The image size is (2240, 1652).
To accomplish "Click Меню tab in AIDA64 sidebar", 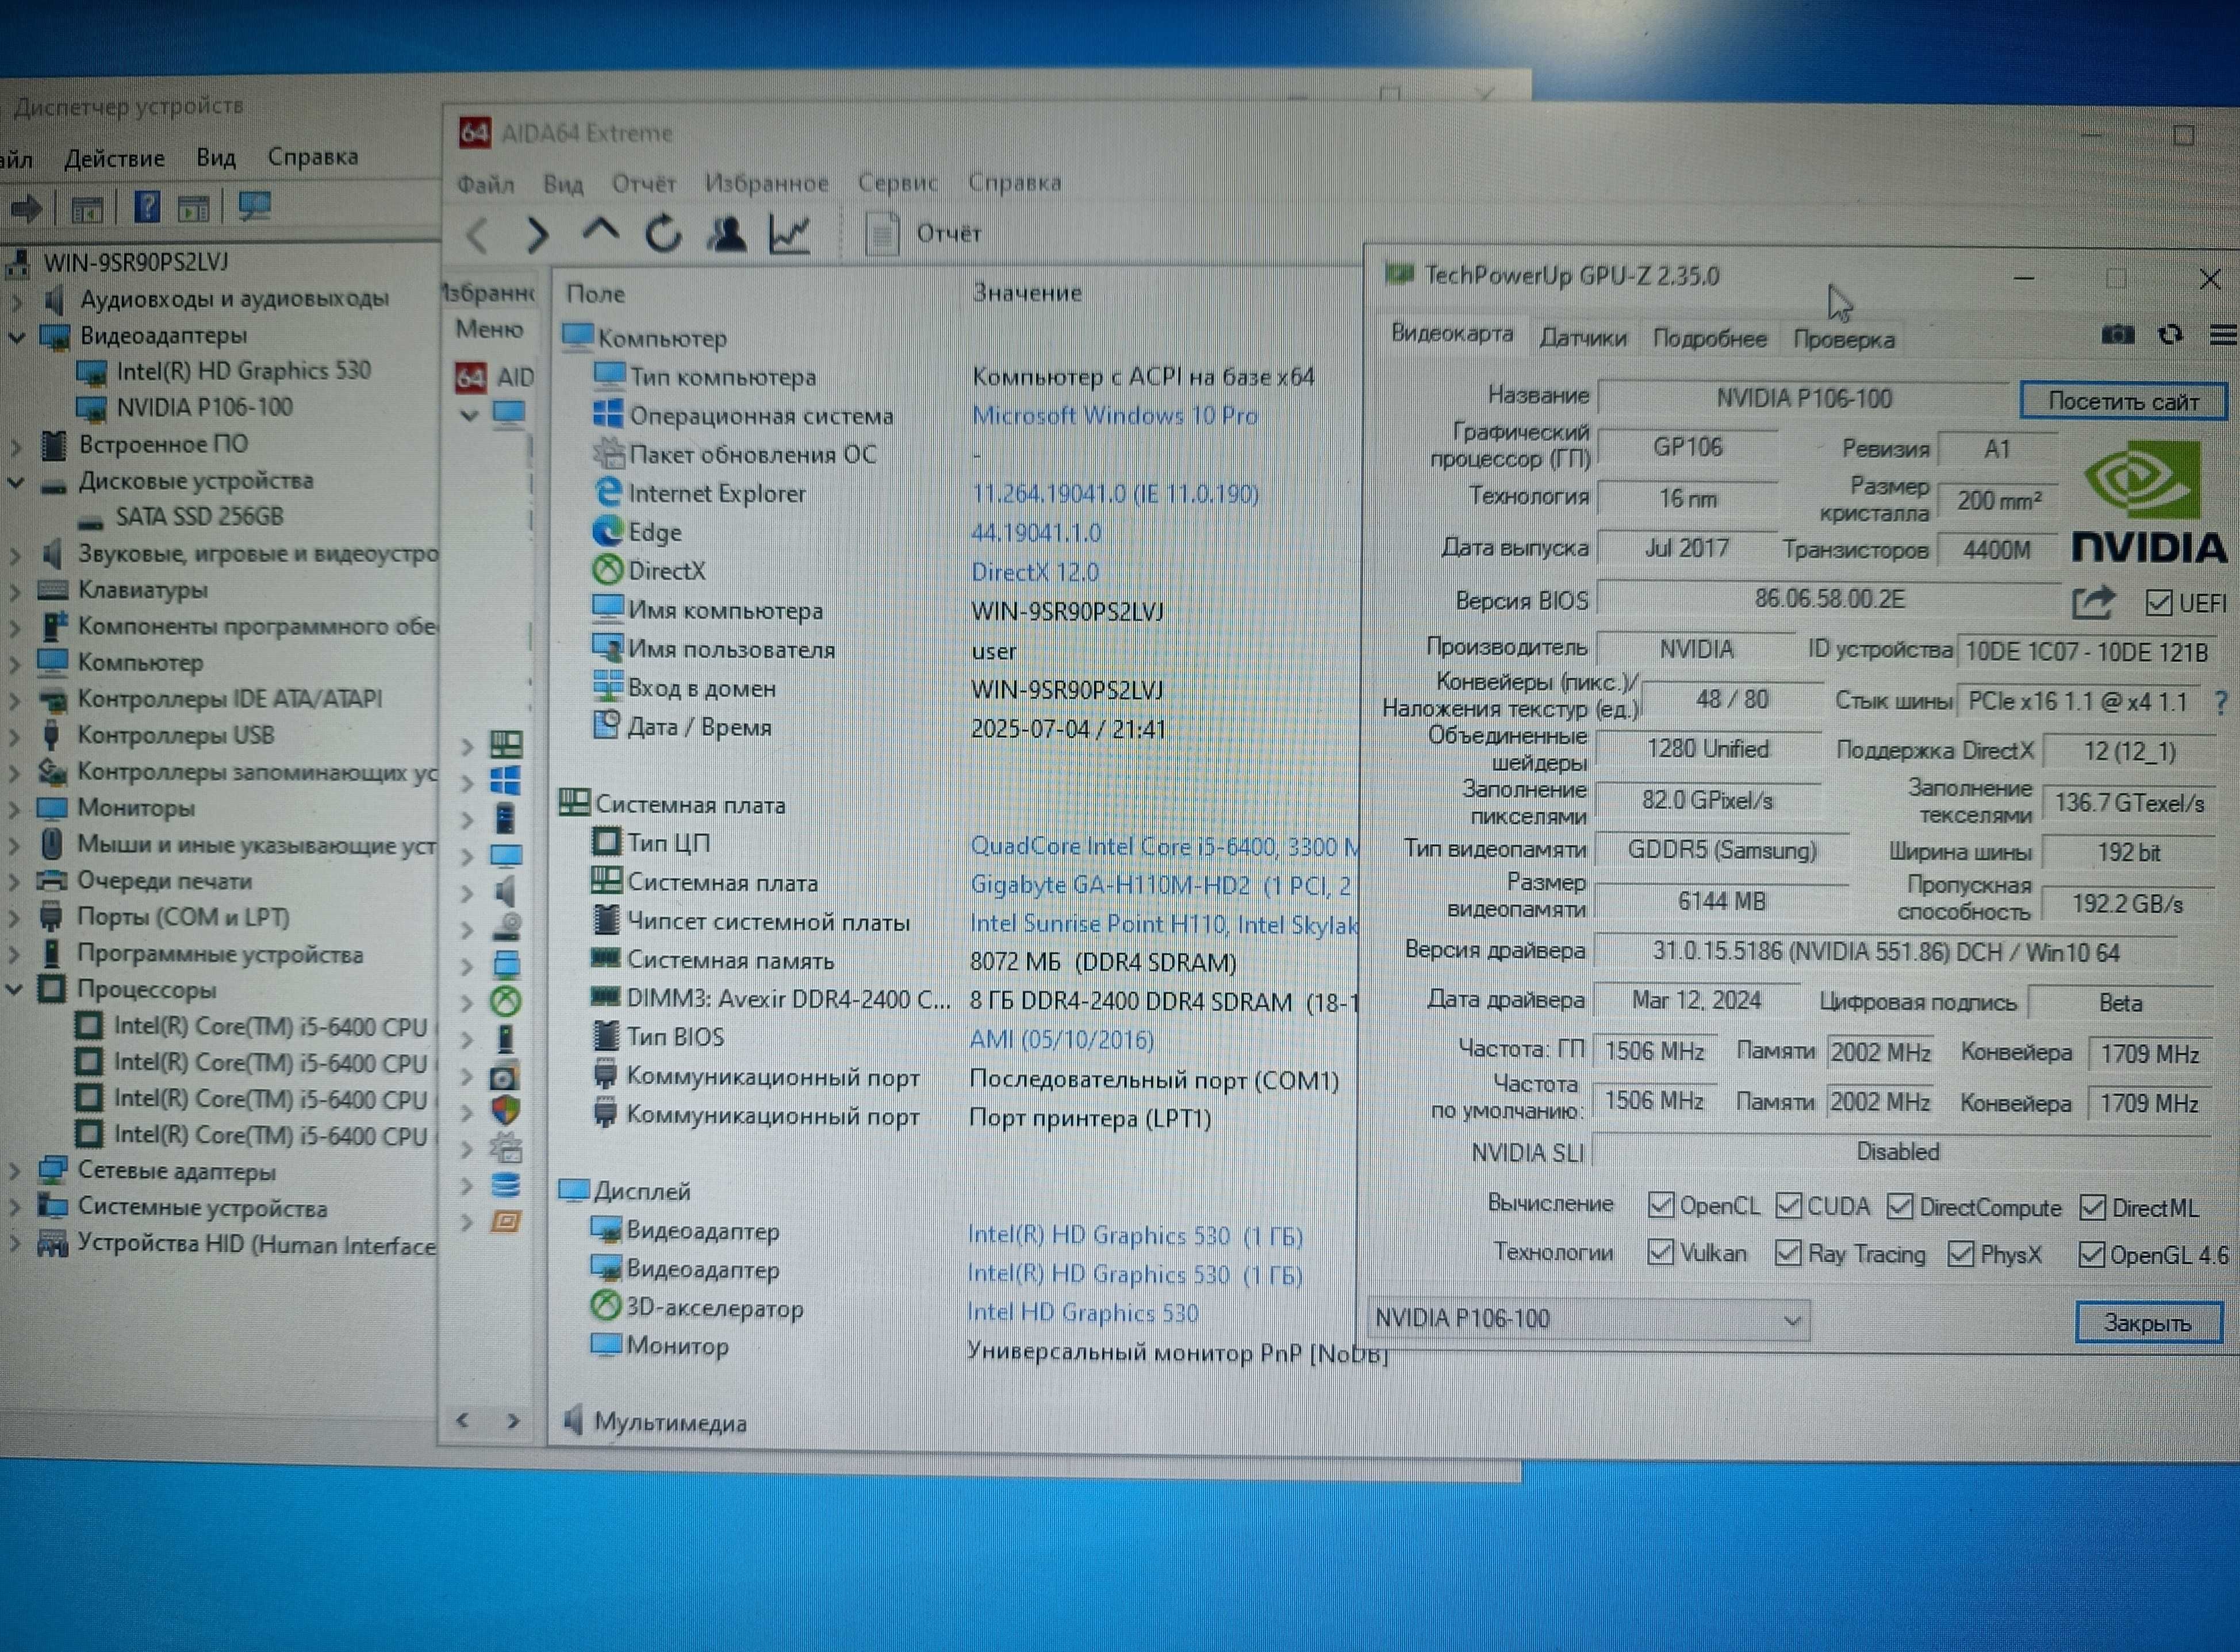I will coord(489,329).
